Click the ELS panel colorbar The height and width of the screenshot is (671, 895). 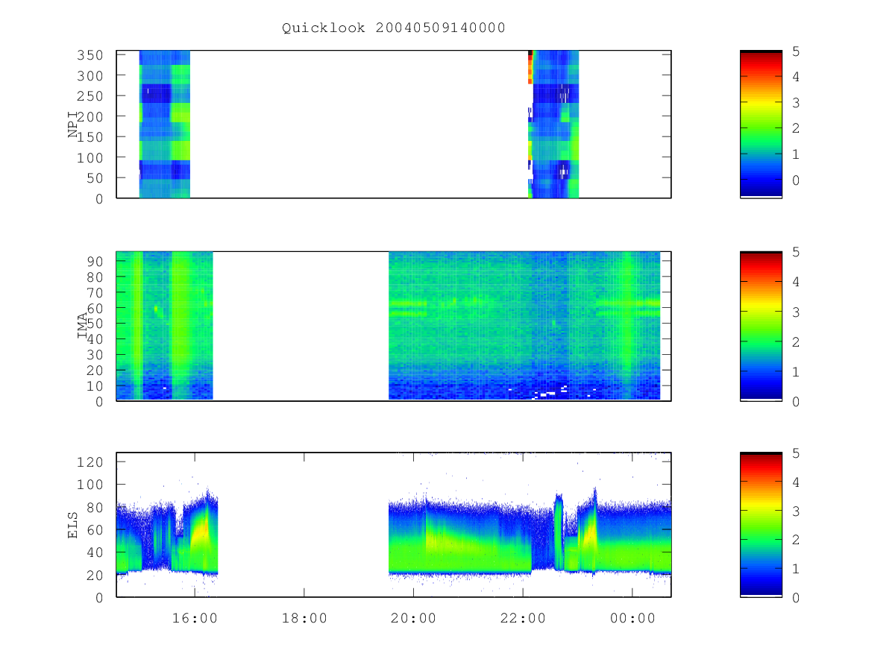tap(761, 524)
